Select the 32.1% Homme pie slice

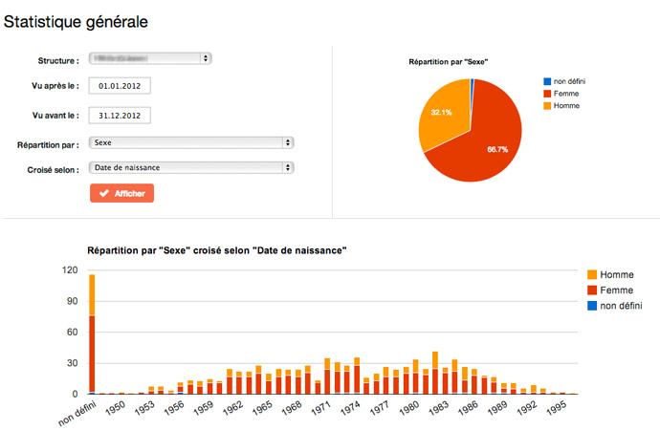(x=441, y=119)
